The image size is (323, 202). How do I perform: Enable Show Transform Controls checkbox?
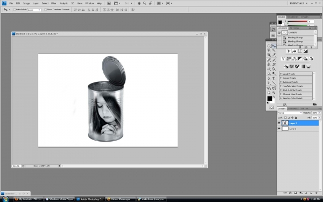pos(46,10)
